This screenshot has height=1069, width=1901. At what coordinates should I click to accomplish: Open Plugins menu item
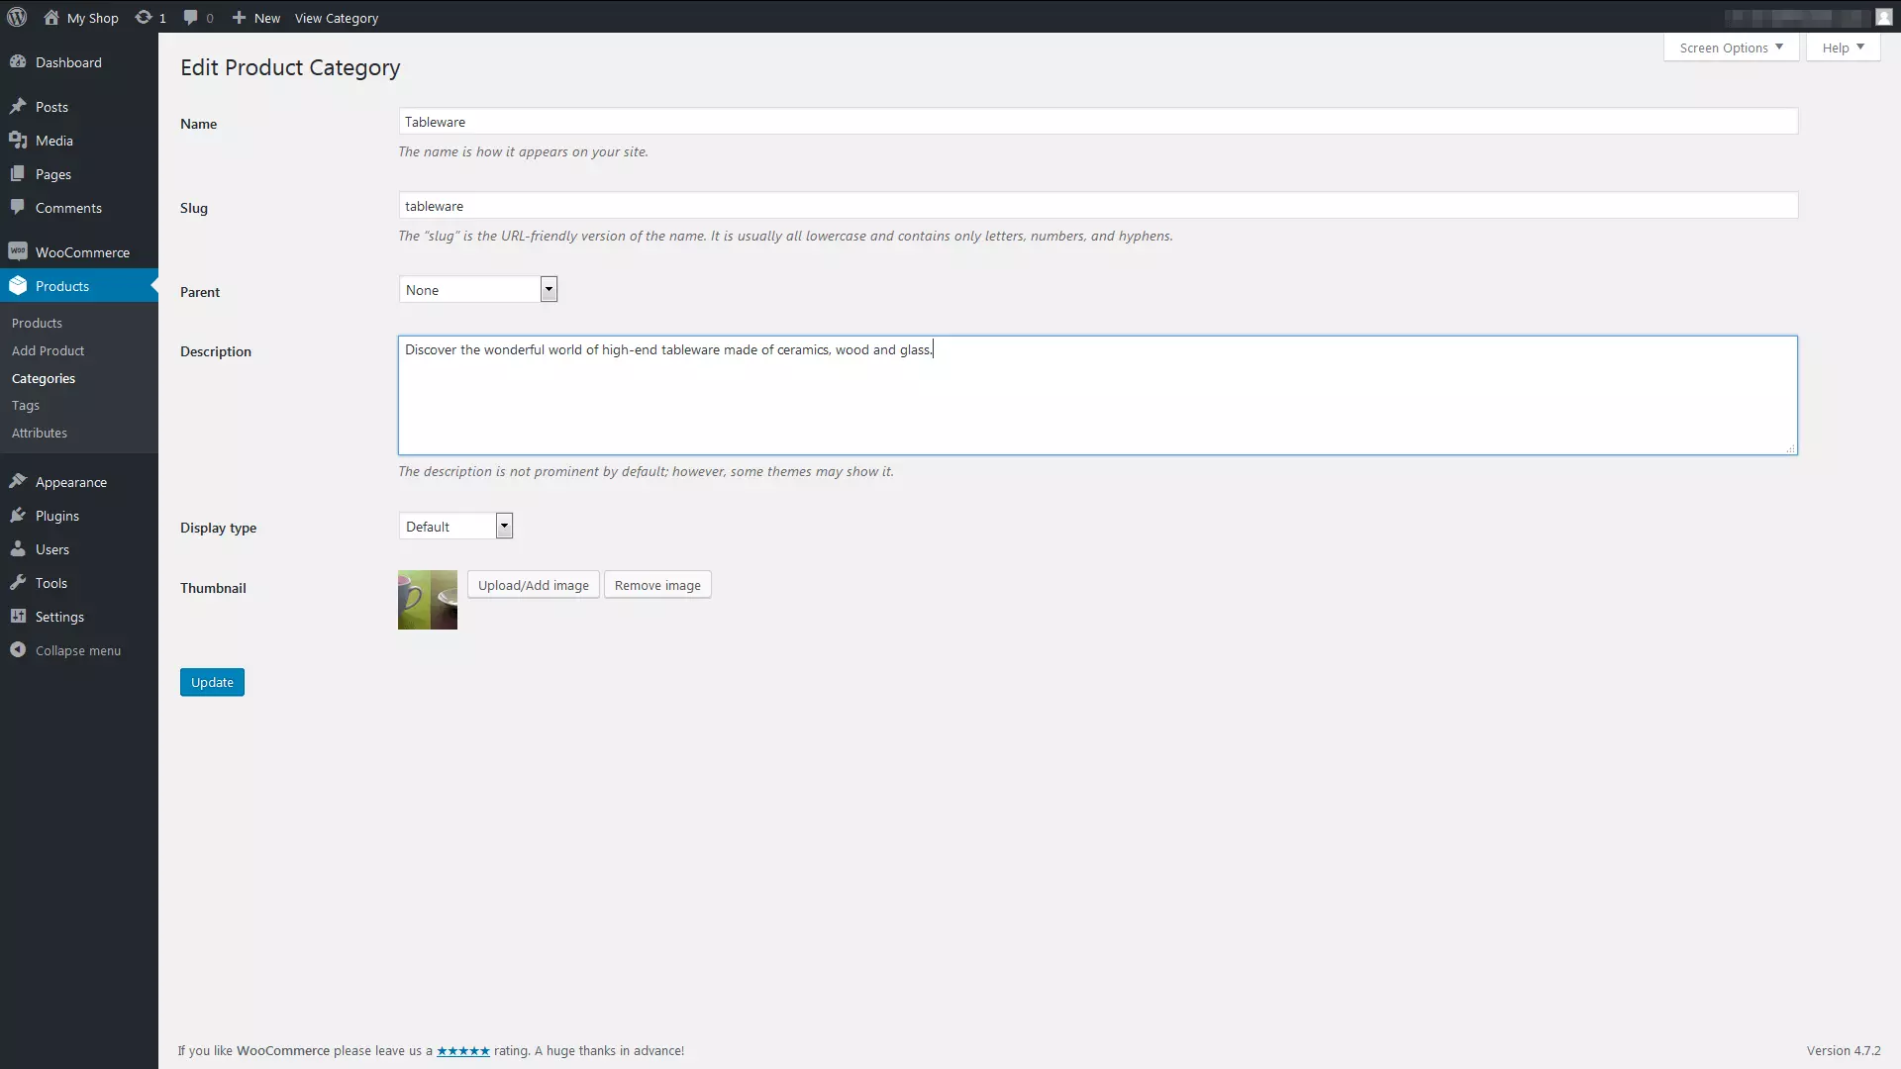79,516
